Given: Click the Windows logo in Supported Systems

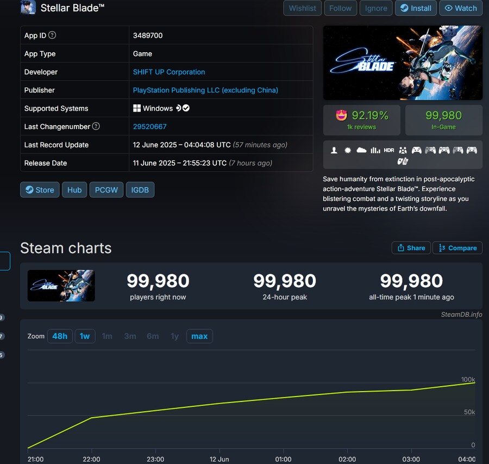Looking at the screenshot, I should point(137,108).
